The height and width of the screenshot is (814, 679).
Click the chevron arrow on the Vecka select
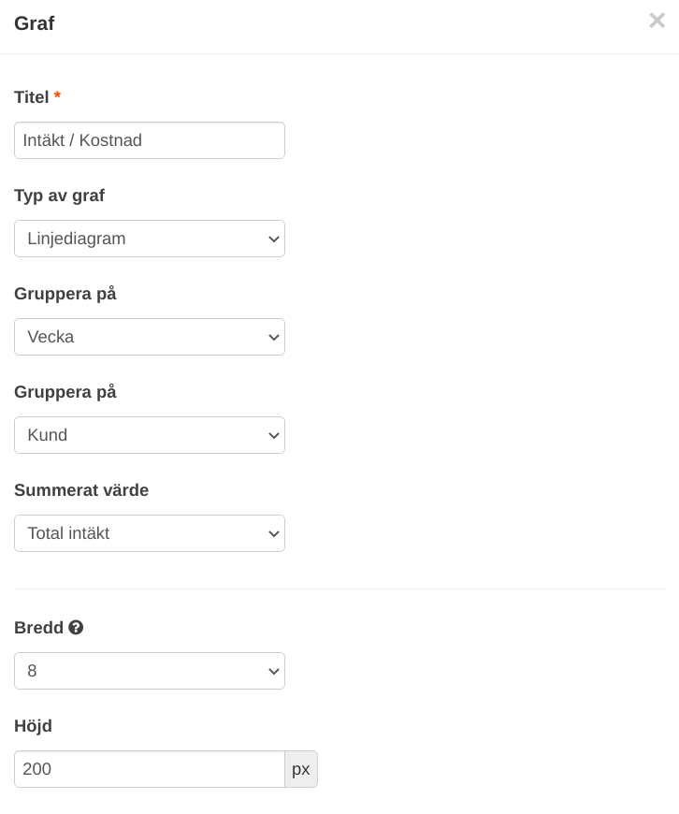[274, 337]
